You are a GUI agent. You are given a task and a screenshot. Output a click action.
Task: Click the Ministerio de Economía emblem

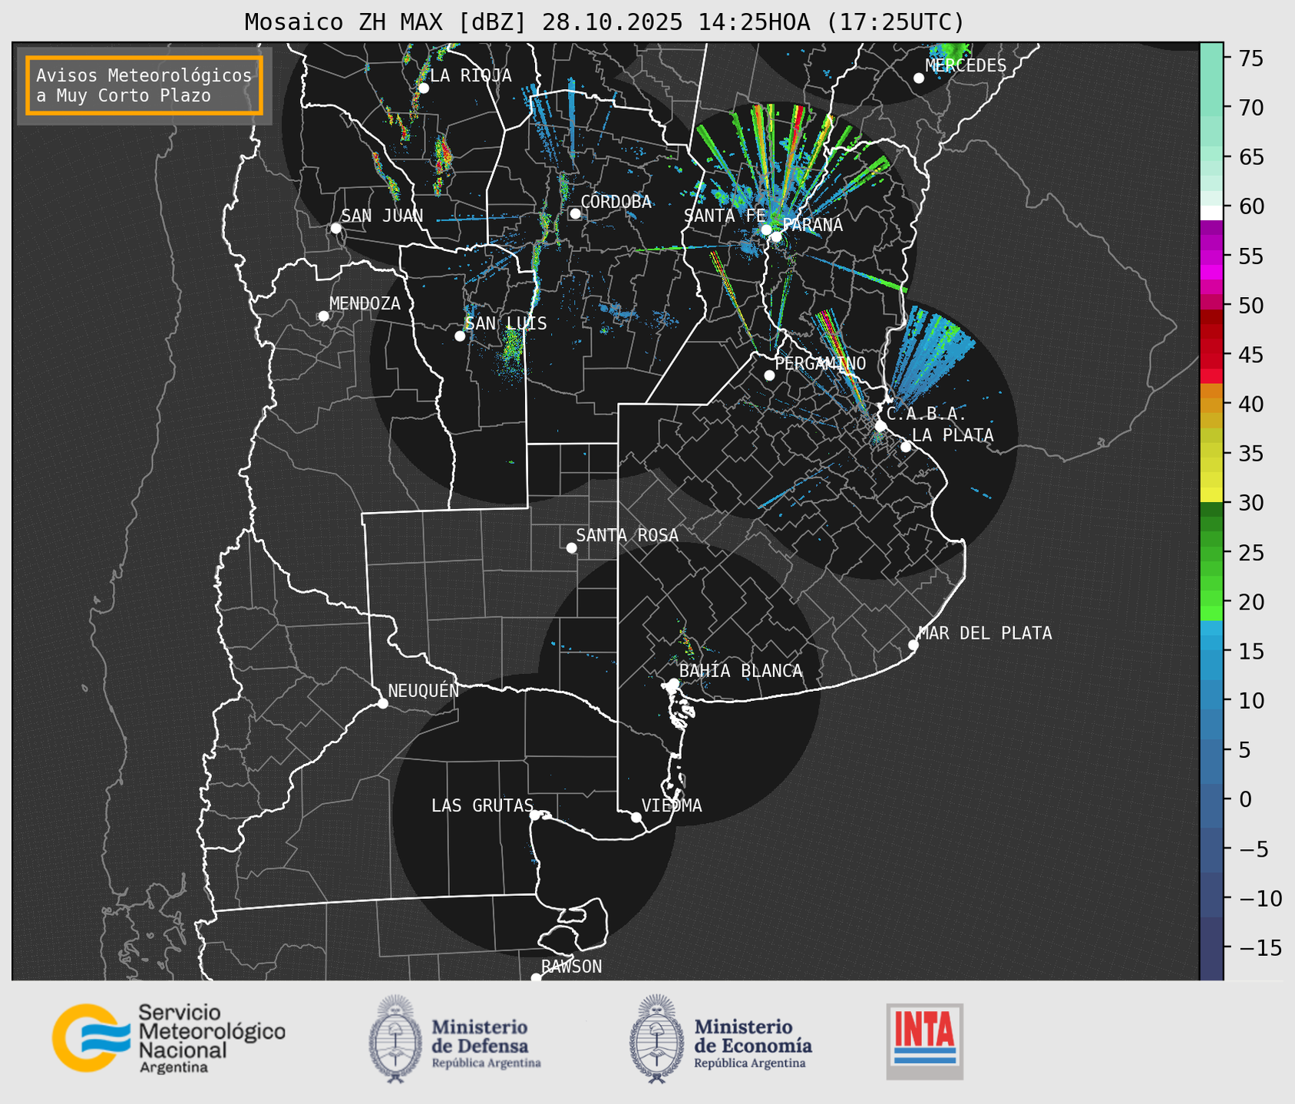coord(656,1039)
